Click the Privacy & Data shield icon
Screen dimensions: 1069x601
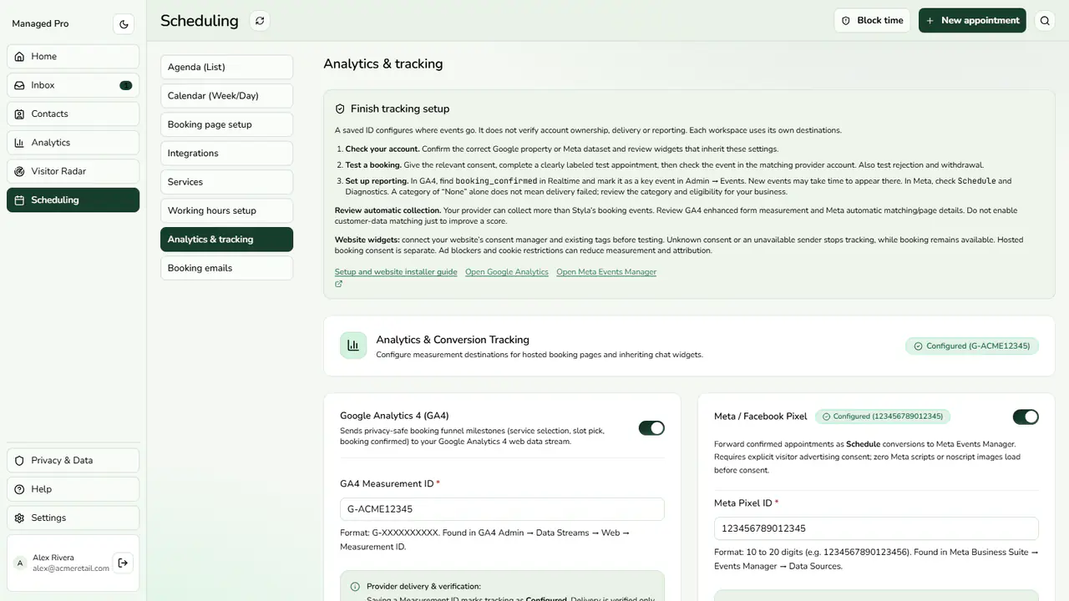point(20,461)
